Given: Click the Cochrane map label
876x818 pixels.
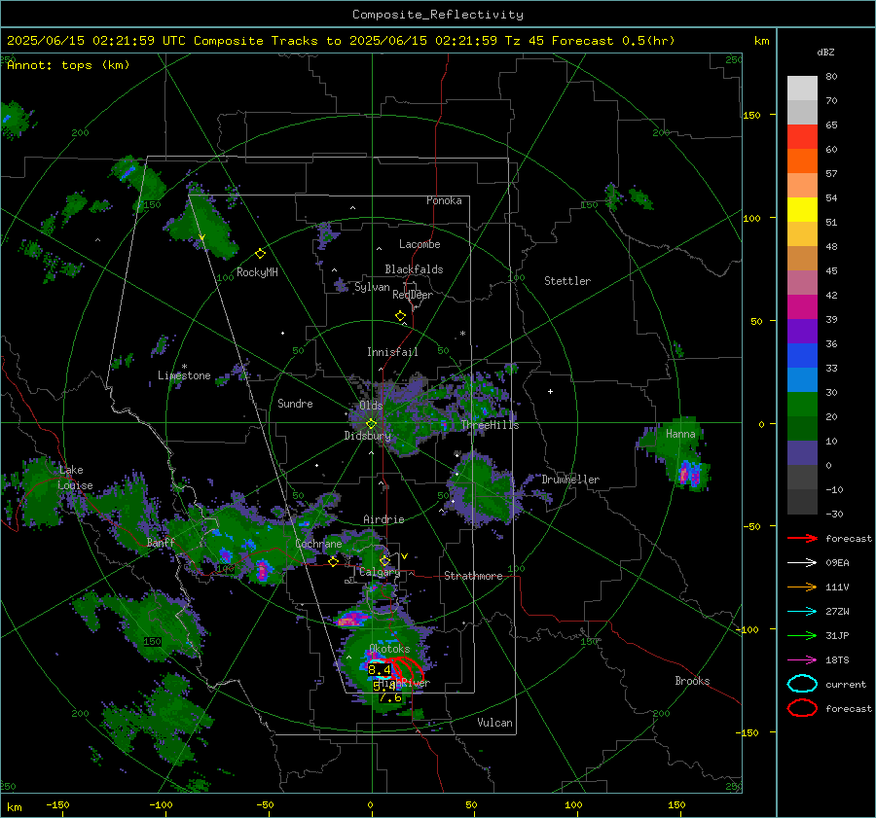Looking at the screenshot, I should tap(318, 544).
